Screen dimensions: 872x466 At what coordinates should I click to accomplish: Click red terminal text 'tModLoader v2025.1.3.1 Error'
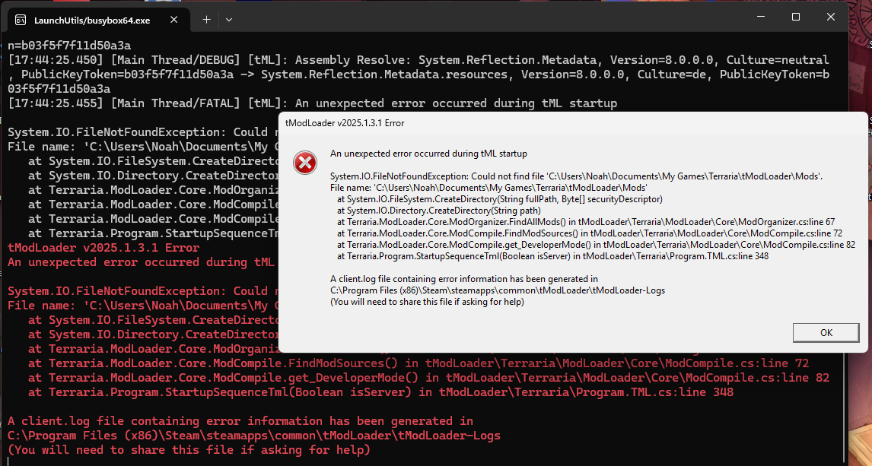tap(103, 248)
